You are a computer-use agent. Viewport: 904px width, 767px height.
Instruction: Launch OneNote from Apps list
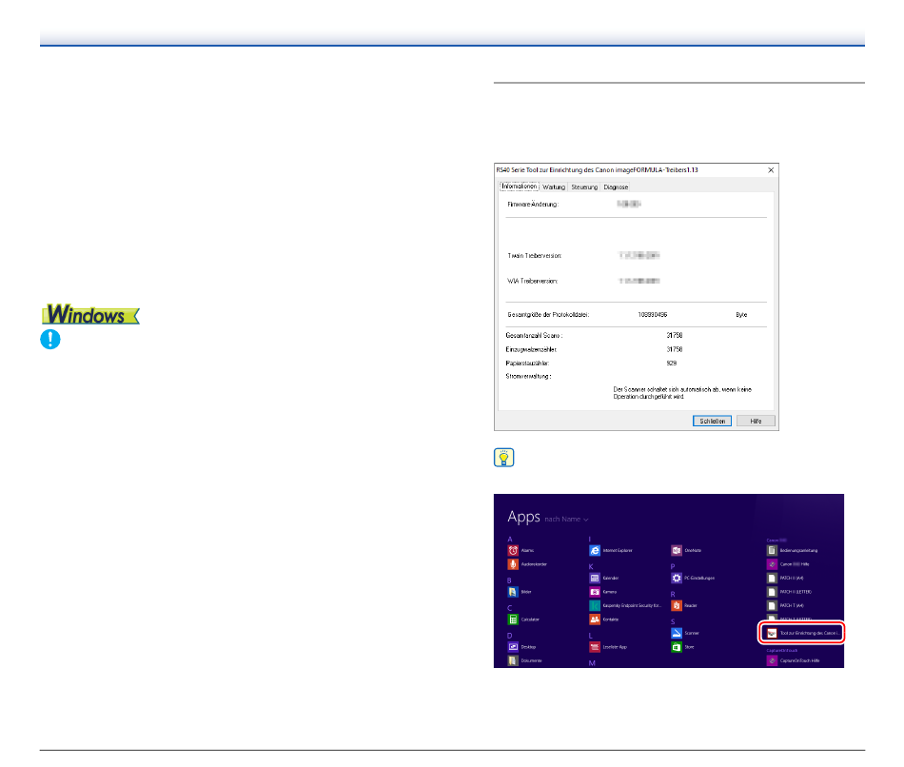pos(677,550)
